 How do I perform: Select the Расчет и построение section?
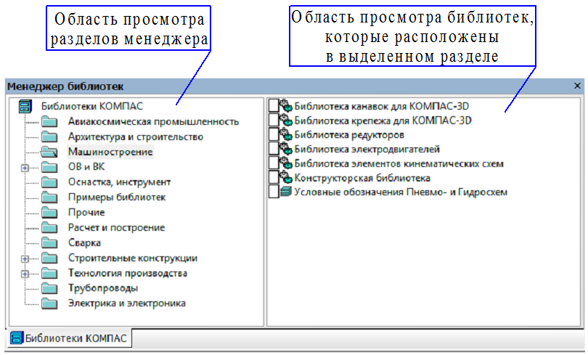coord(116,227)
